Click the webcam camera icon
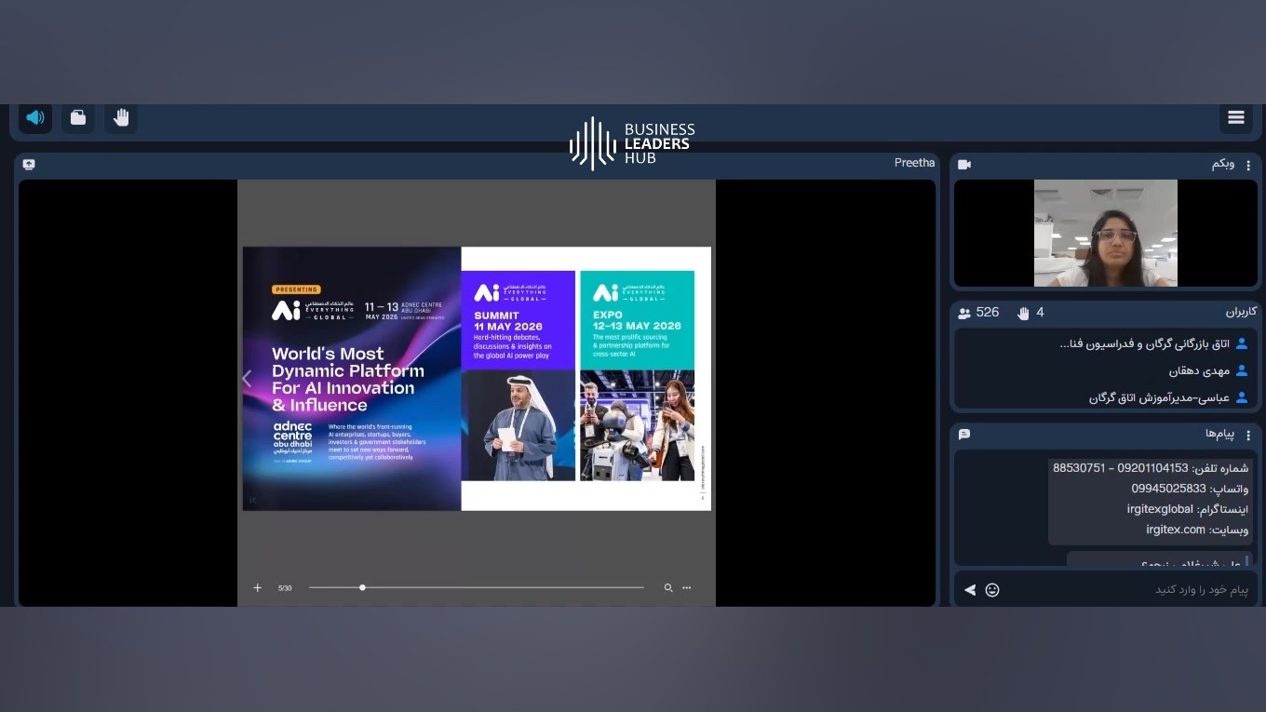The height and width of the screenshot is (712, 1266). pyautogui.click(x=964, y=165)
